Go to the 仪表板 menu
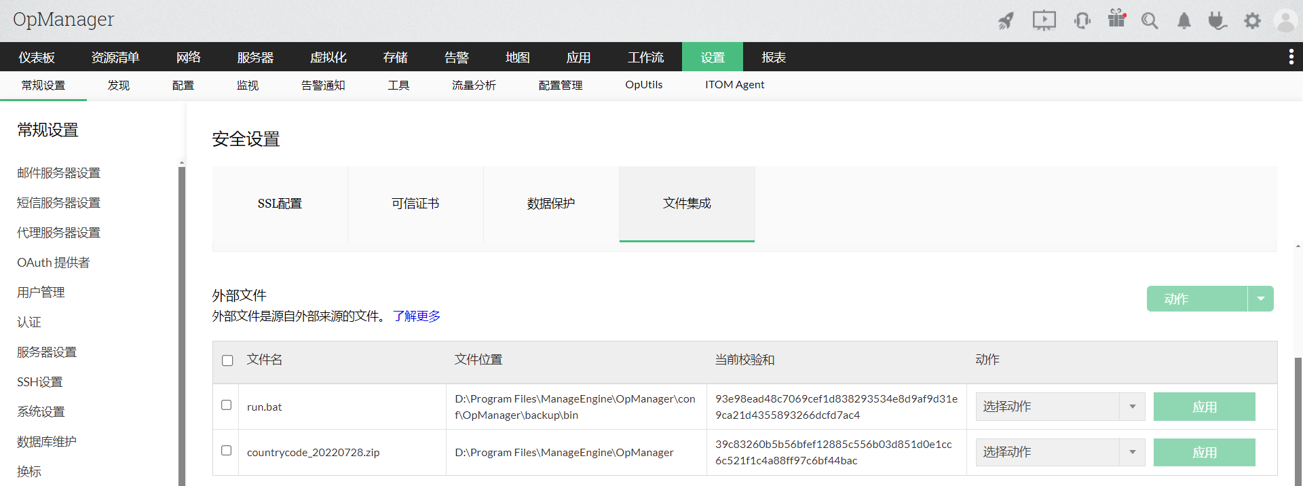 (x=37, y=57)
